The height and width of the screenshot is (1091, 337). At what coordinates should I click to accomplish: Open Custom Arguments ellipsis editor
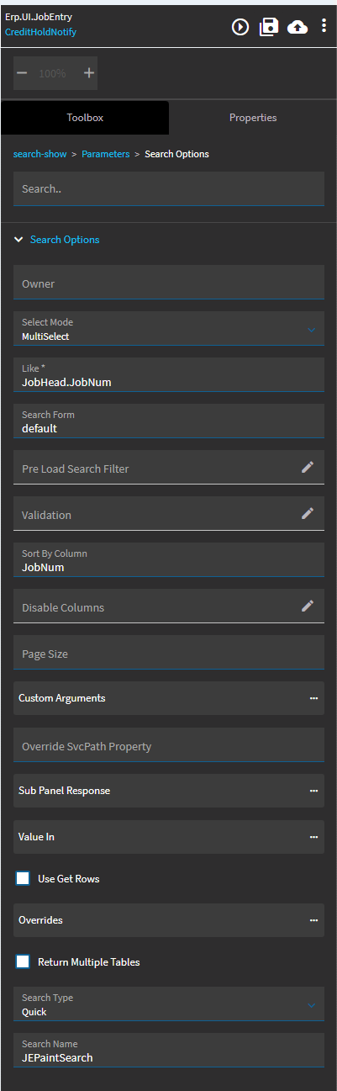pos(313,698)
